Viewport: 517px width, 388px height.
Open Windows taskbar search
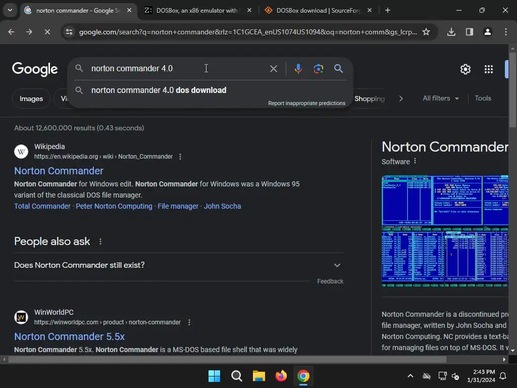[236, 376]
